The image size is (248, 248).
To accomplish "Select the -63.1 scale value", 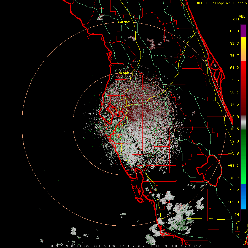I will (233, 166).
